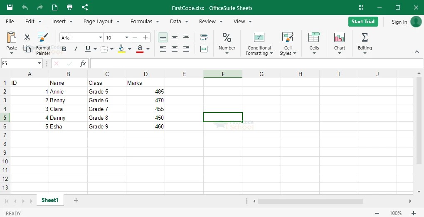Image resolution: width=424 pixels, height=217 pixels.
Task: Open the Data menu
Action: (x=179, y=21)
